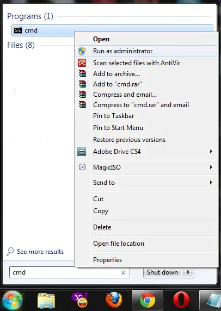Click the MagicISO disc icon
This screenshot has width=221, height=311.
click(82, 167)
